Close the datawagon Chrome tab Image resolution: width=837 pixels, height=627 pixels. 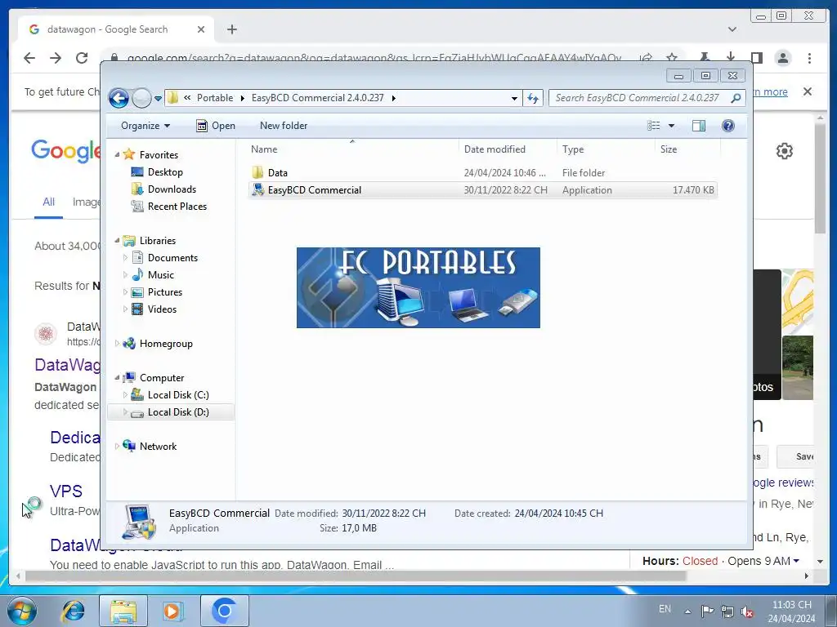coord(201,29)
